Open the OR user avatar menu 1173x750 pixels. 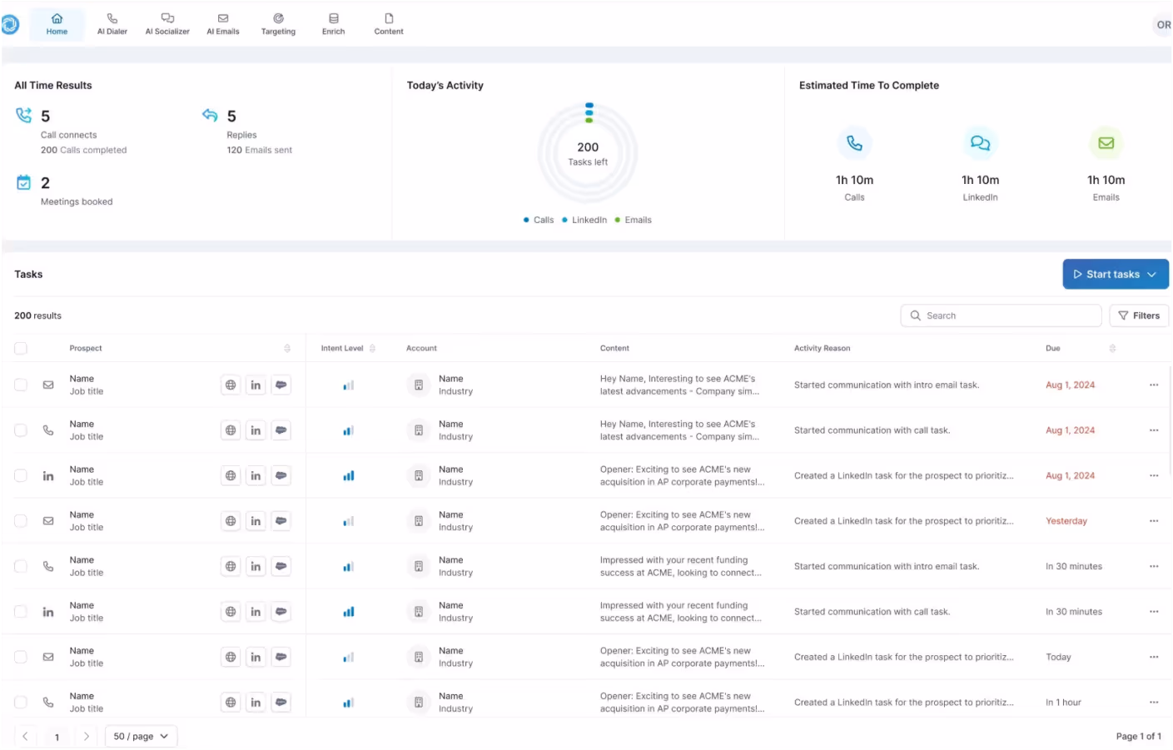coord(1163,25)
